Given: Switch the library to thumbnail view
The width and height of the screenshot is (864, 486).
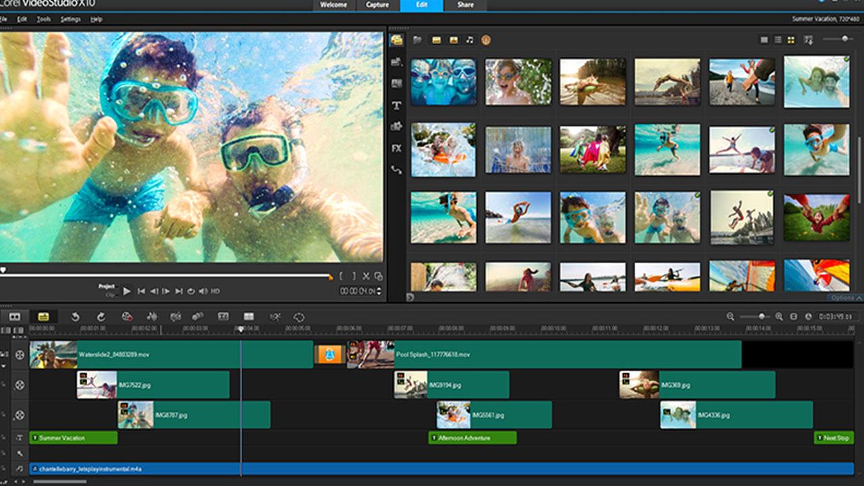Looking at the screenshot, I should (x=790, y=40).
